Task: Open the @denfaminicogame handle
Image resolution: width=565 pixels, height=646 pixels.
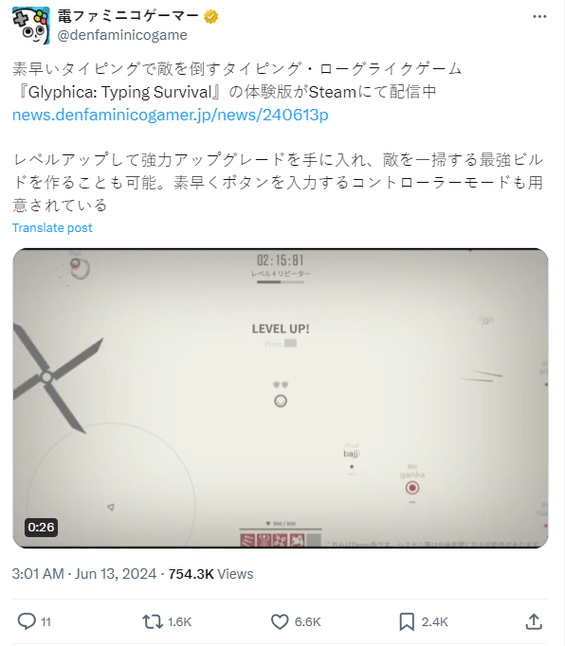Action: [122, 35]
